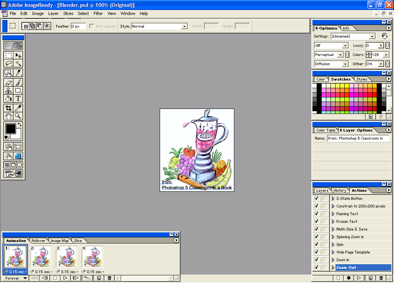Select the Type tool
The image size is (394, 283).
[x=18, y=99]
